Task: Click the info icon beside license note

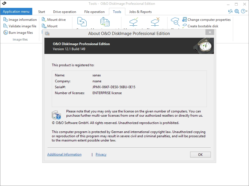Action: (56, 115)
